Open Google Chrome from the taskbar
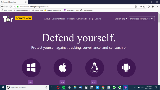Image resolution: width=160 pixels, height=90 pixels. tap(103, 87)
